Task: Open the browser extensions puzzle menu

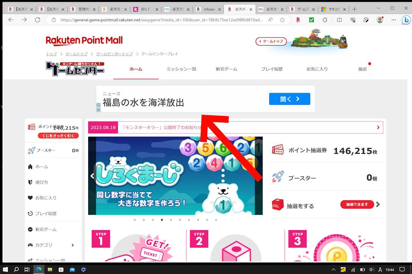Action: (325, 20)
